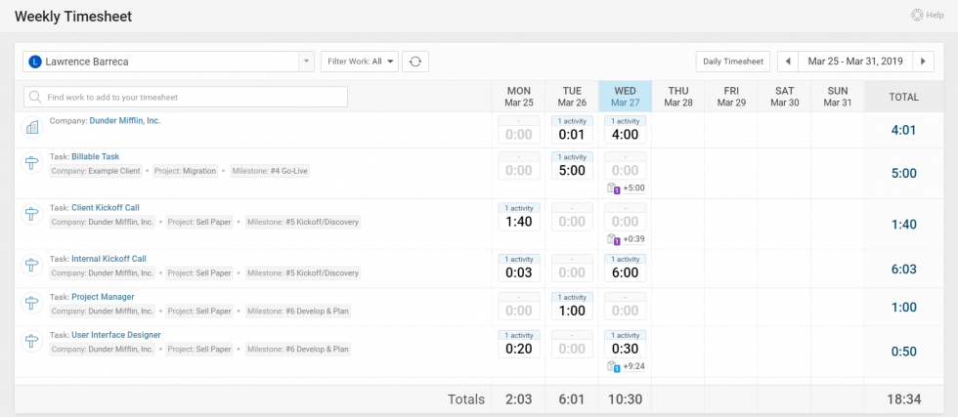Click the Company: Example Client tag
The height and width of the screenshot is (417, 958).
coord(96,171)
